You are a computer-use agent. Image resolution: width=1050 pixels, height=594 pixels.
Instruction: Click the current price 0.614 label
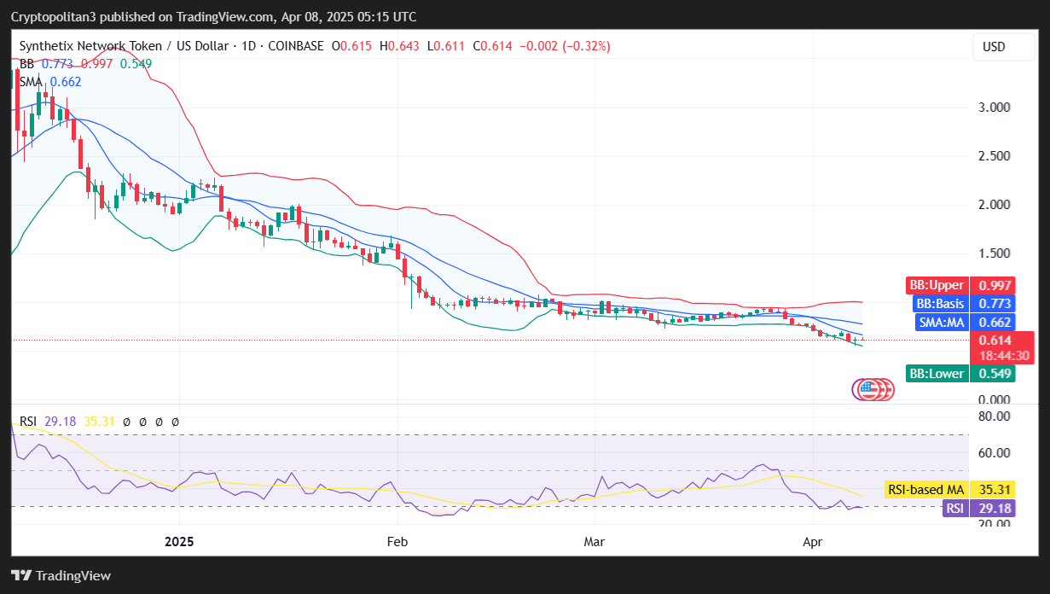click(995, 340)
